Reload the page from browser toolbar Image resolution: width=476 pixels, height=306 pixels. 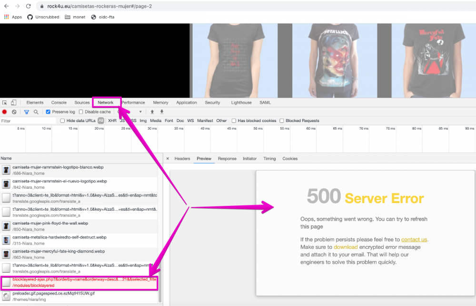coord(29,6)
